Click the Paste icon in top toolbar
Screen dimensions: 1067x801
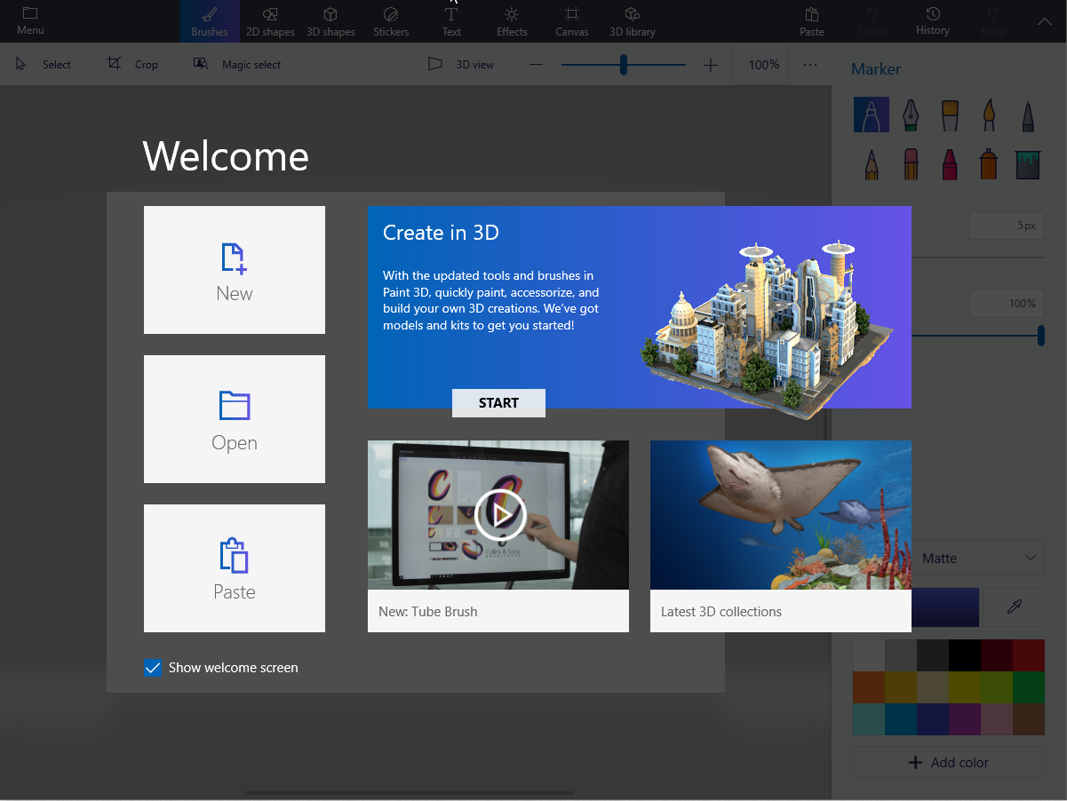click(812, 15)
